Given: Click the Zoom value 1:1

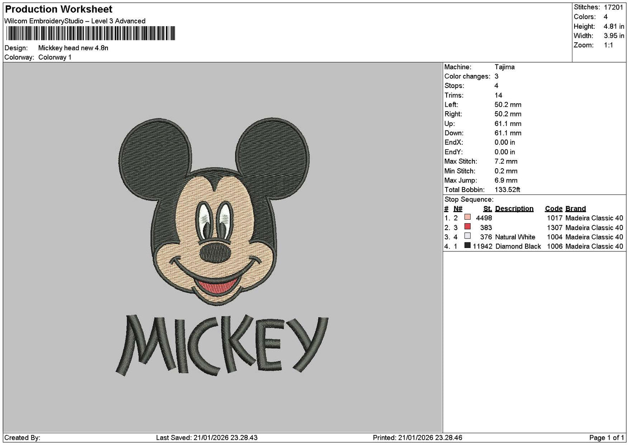Looking at the screenshot, I should pos(609,45).
